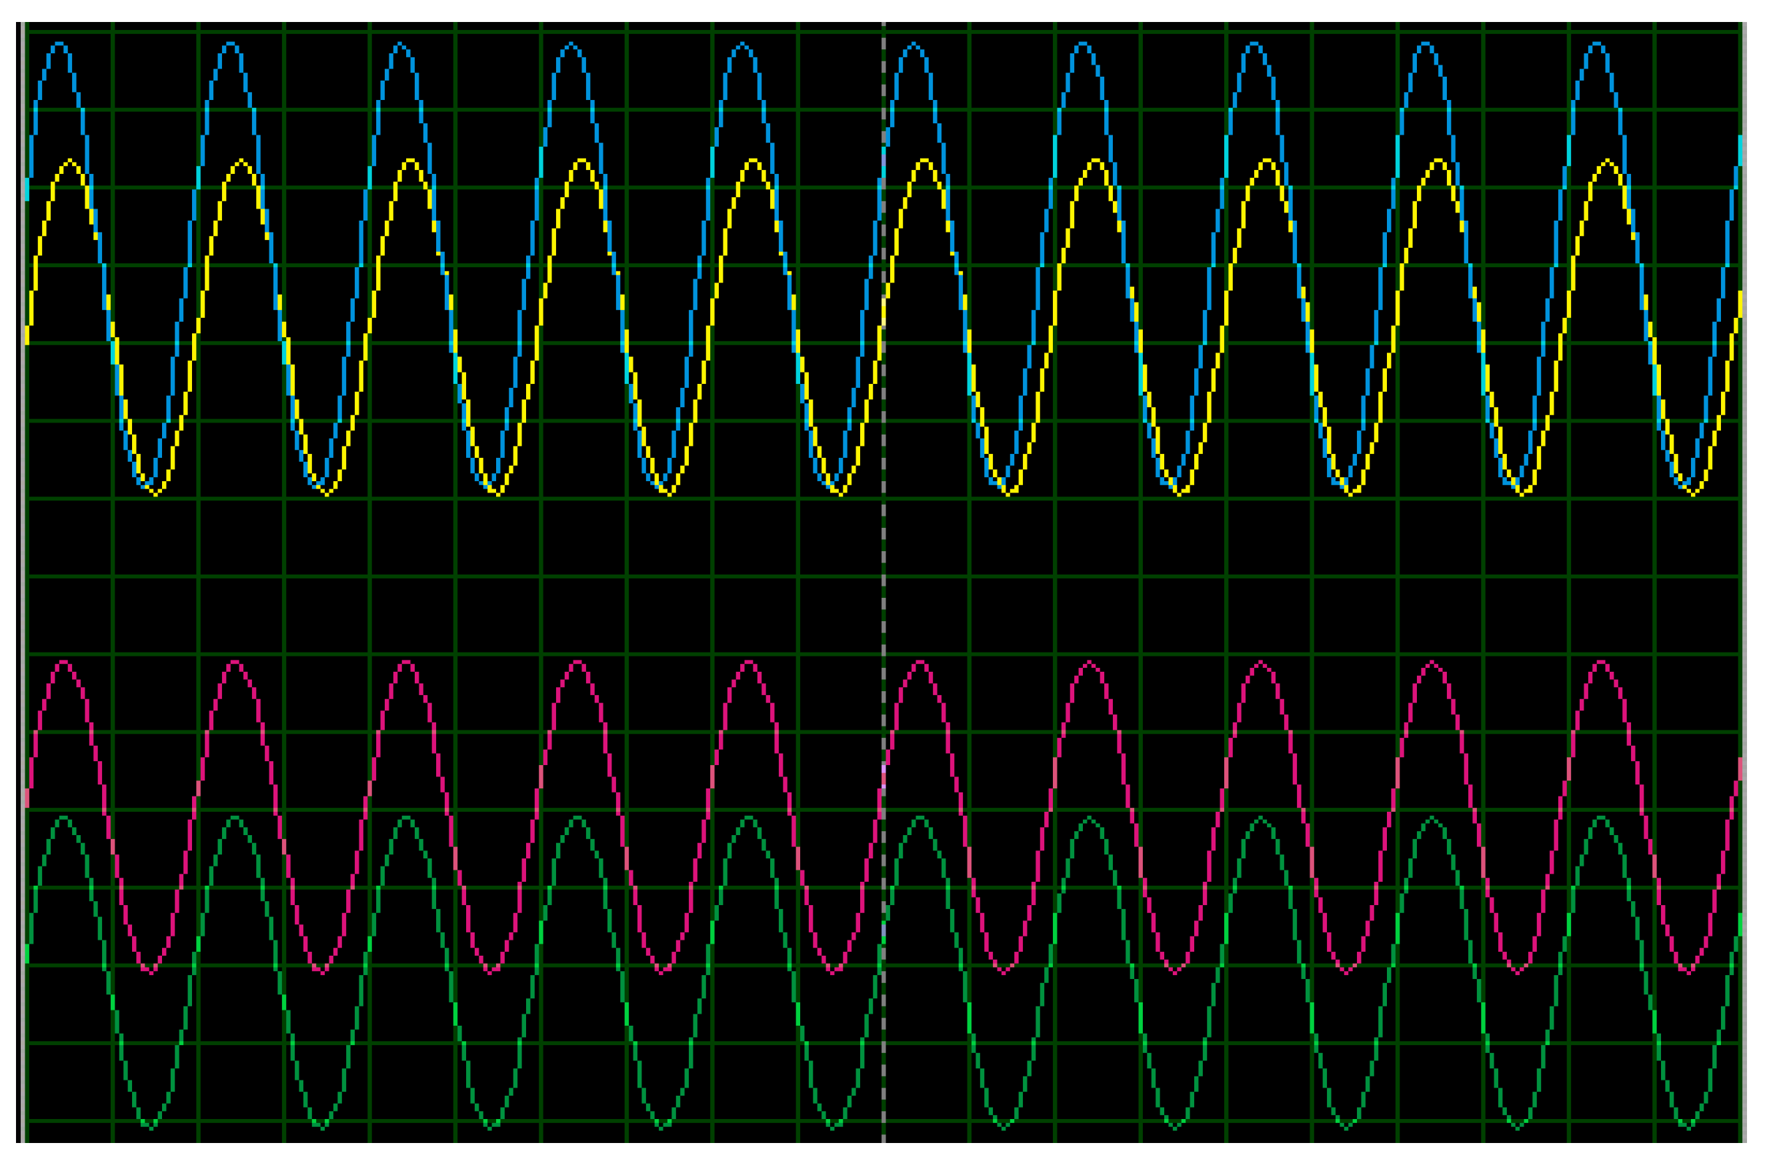Click the leftmost peak of green waveform
1767x1159 pixels.
(x=63, y=818)
